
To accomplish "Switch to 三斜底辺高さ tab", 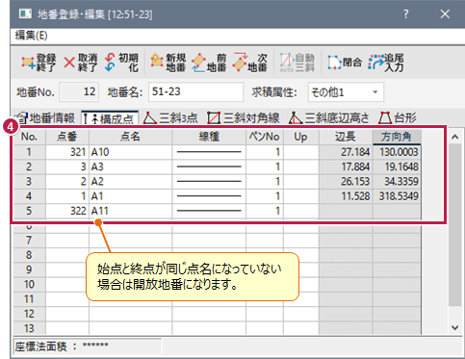I will click(329, 118).
